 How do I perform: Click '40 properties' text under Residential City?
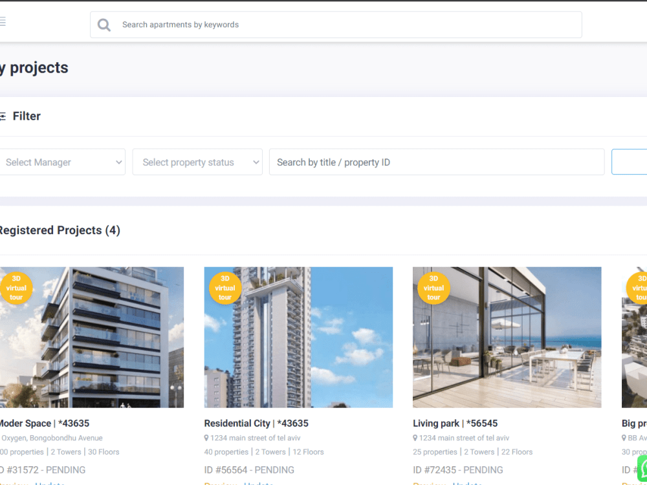point(226,452)
